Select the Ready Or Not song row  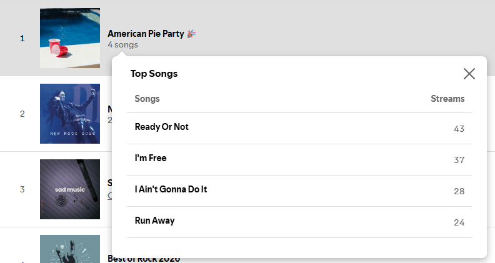coord(162,127)
